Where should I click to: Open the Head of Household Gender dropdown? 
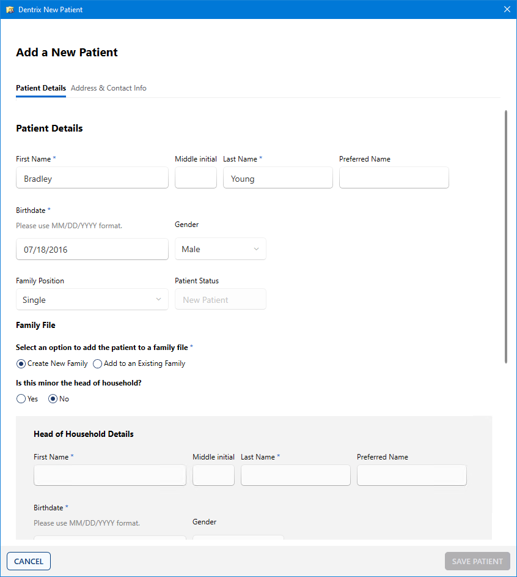coord(238,539)
